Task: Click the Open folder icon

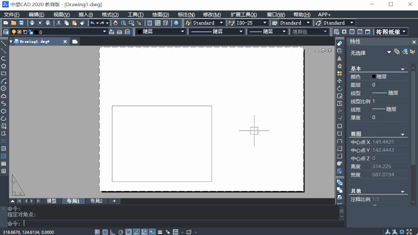Action: coord(14,23)
